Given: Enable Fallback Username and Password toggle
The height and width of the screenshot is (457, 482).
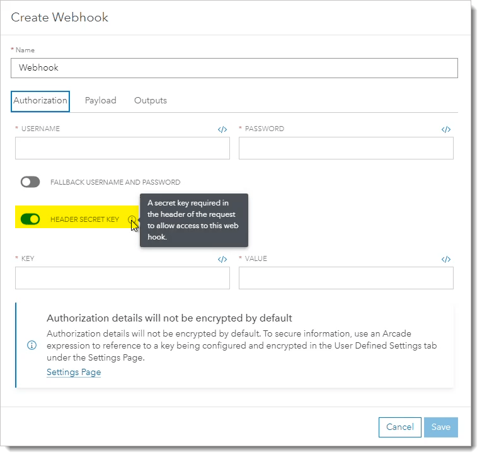Looking at the screenshot, I should click(x=30, y=182).
